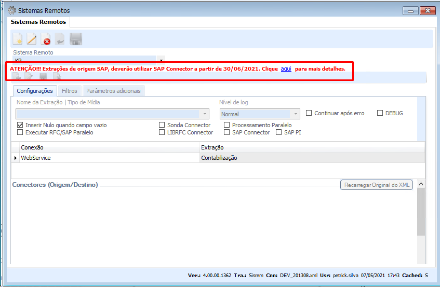Toggle the DEBUG checkbox
Screen dimensions: 440x287
[380, 113]
